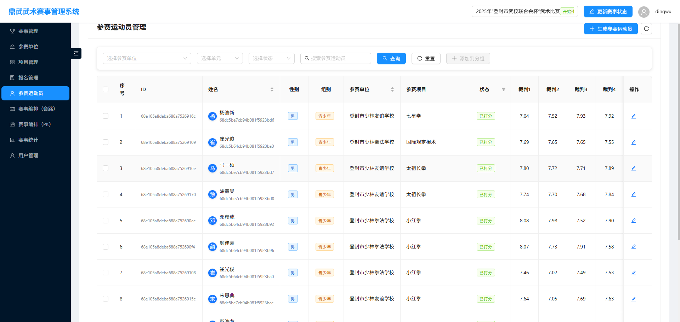
Task: Click the edit pencil icon for 杨浩新
Action: [634, 116]
